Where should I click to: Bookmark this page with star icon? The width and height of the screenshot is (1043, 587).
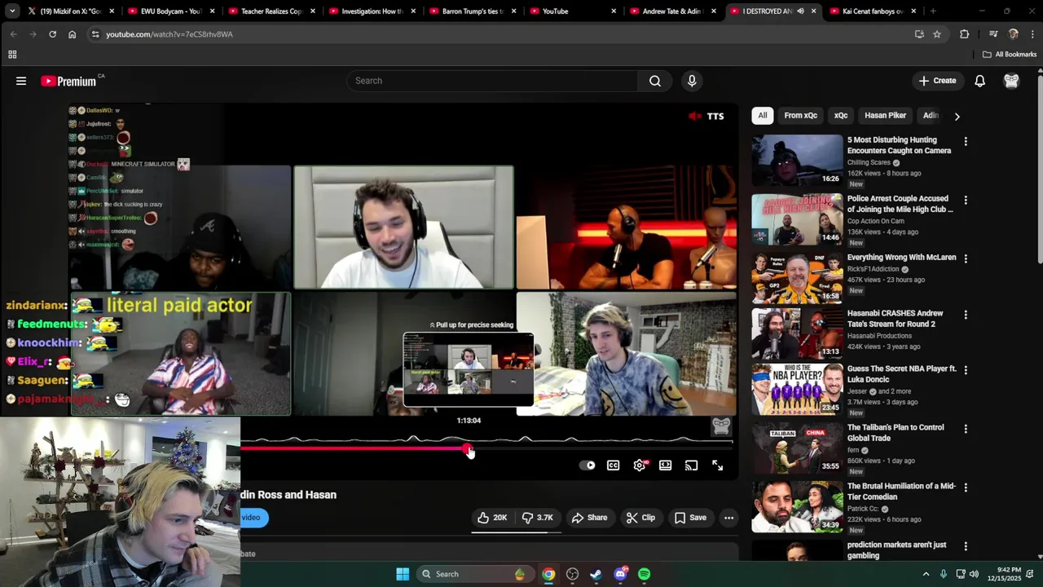937,34
